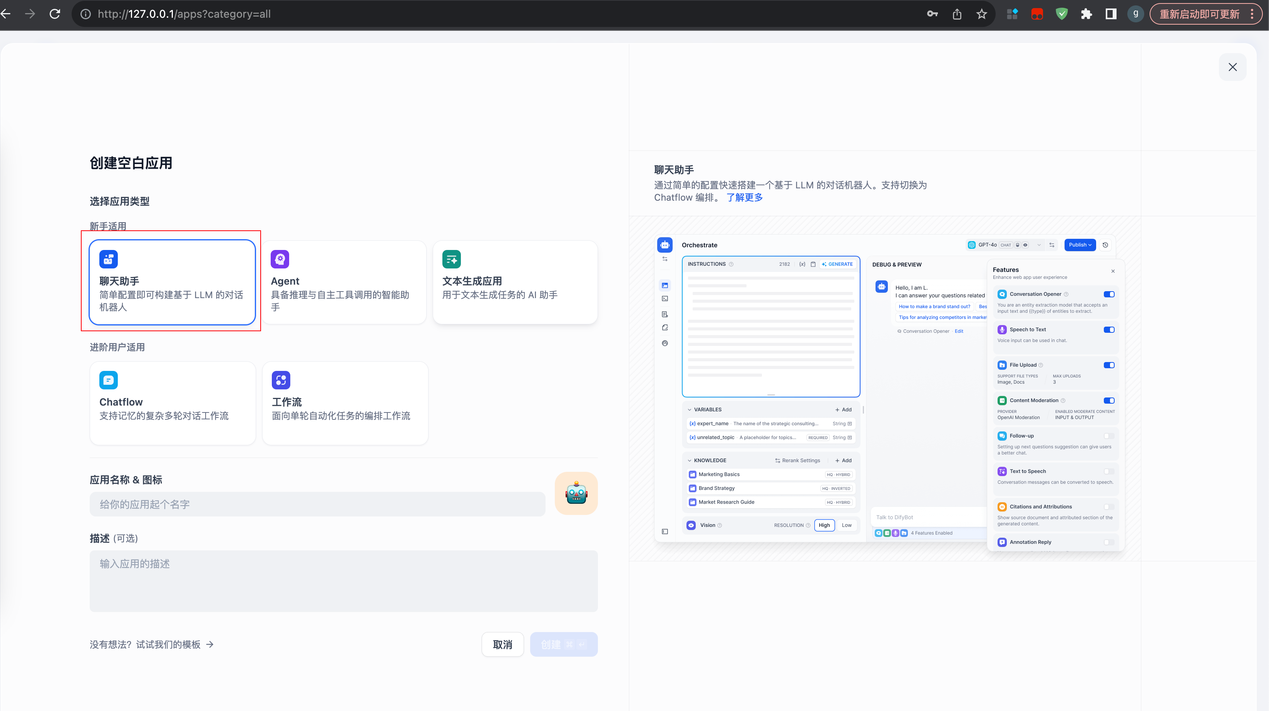The height and width of the screenshot is (711, 1269).
Task: Toggle the Speech to Text switch
Action: click(x=1108, y=330)
